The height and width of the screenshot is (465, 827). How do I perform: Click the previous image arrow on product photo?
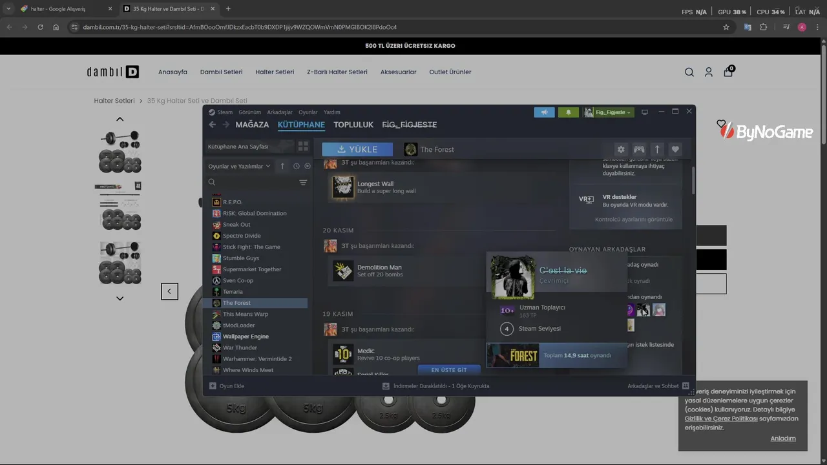pos(169,291)
